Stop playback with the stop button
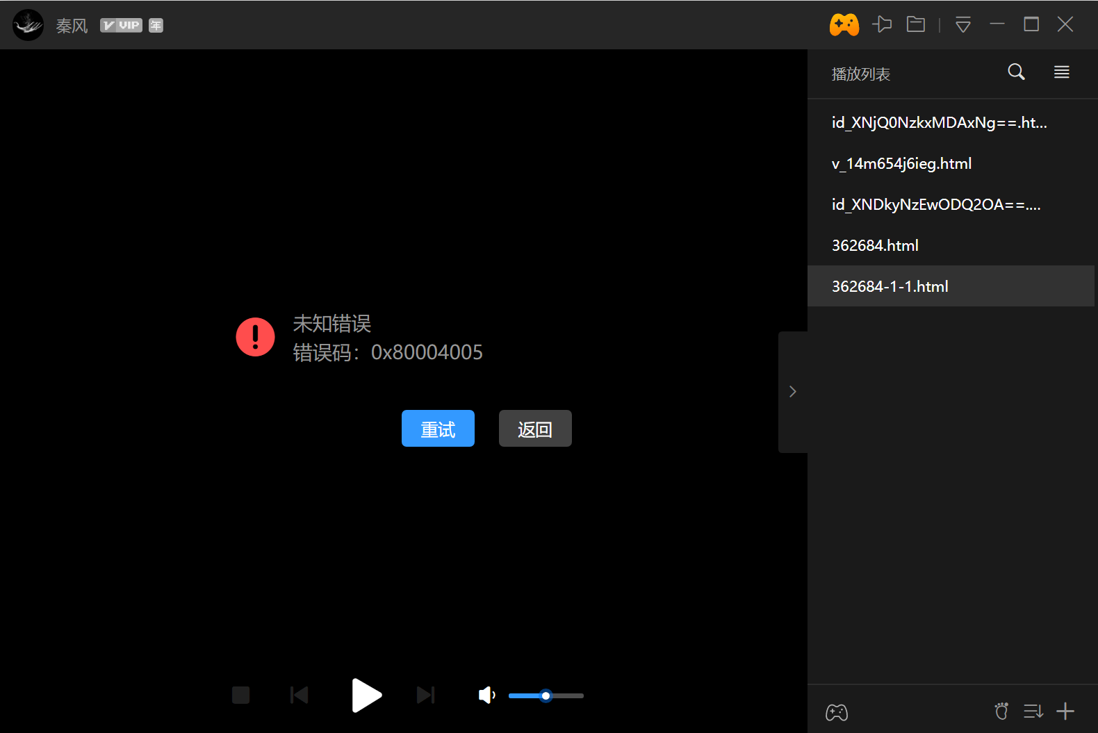Screen dimensions: 1098x733 click(240, 695)
